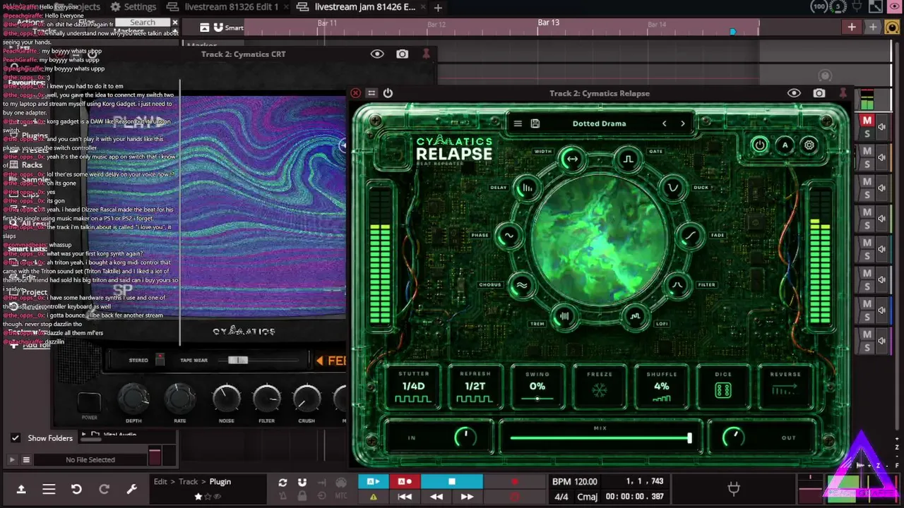The width and height of the screenshot is (904, 508).
Task: Open the Relapse preset menu
Action: 518,123
